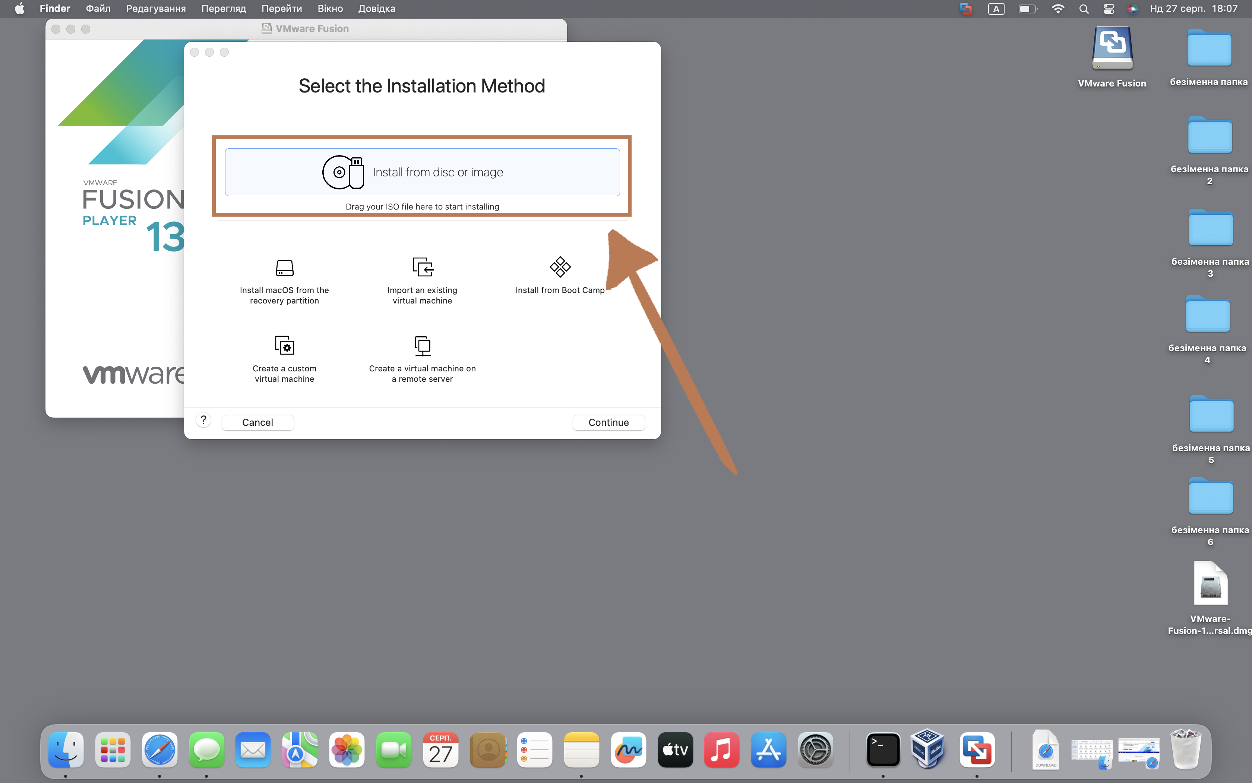Click the Cancel button
Screen dimensions: 1252x783
(x=257, y=422)
